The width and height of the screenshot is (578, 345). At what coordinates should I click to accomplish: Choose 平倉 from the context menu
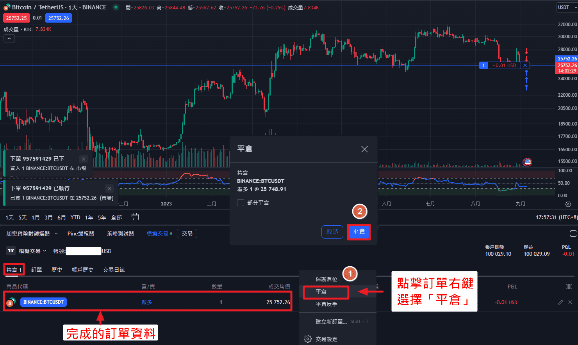tap(337, 292)
